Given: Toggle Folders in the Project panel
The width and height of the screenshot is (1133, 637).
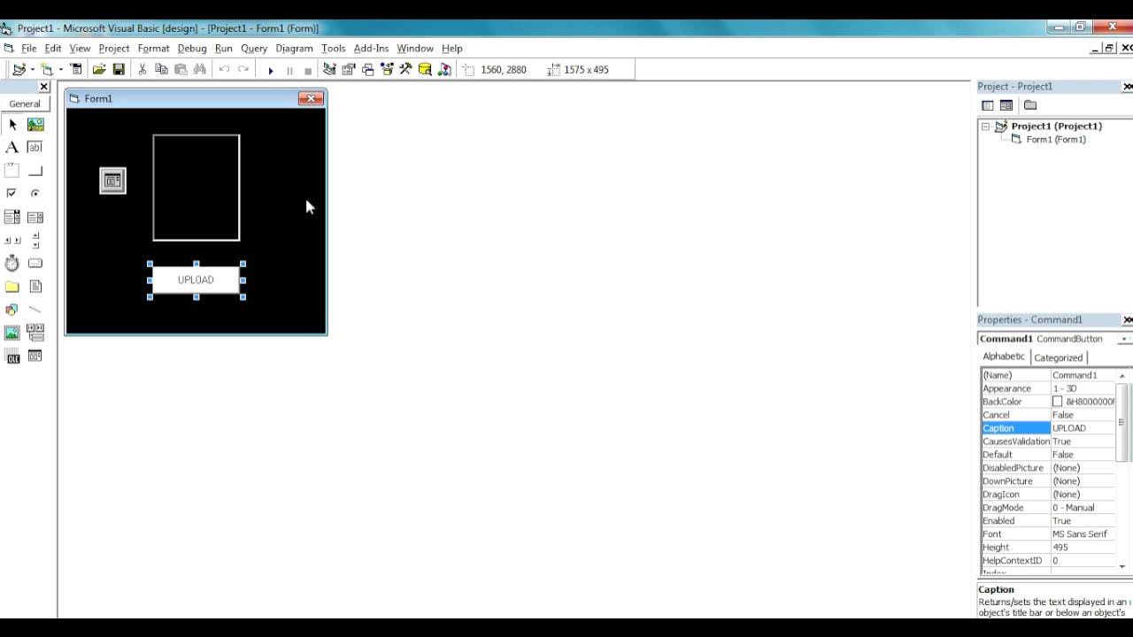Looking at the screenshot, I should point(1030,105).
